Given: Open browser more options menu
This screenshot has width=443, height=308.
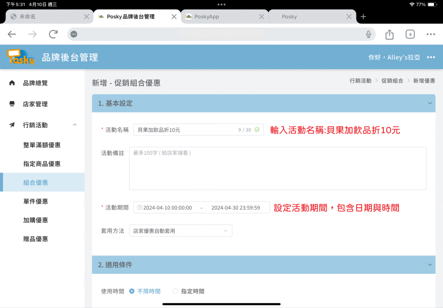Looking at the screenshot, I should (430, 34).
